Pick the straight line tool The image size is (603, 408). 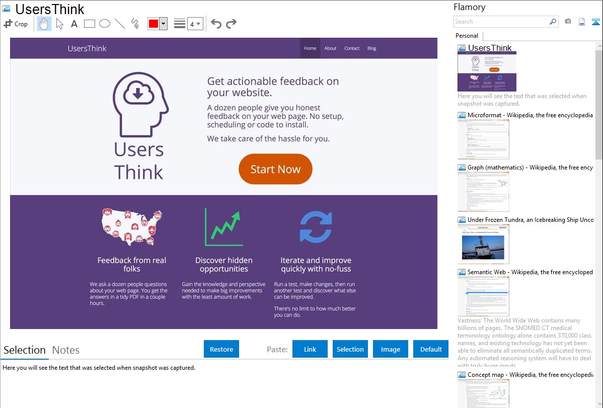point(120,24)
